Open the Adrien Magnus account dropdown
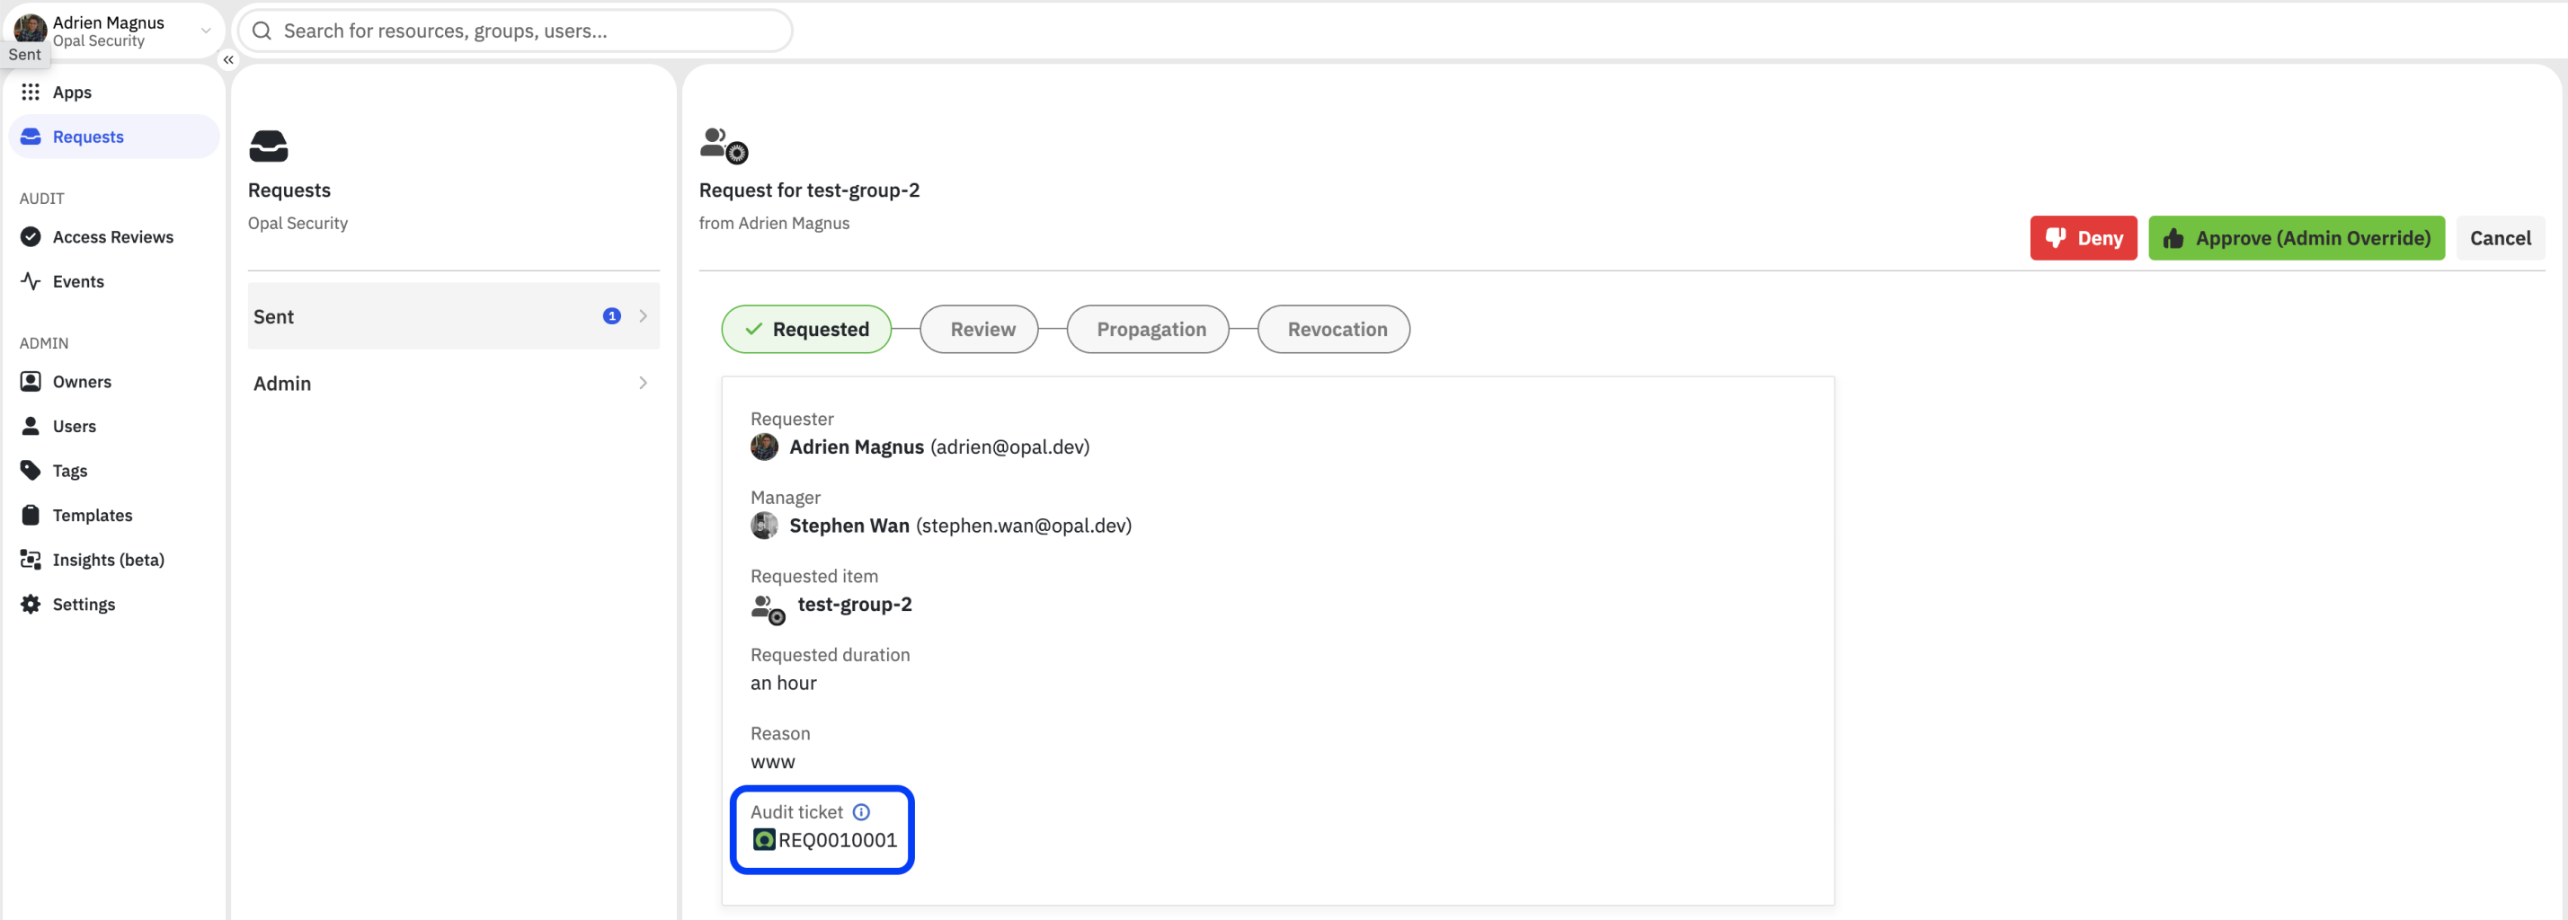 click(205, 31)
